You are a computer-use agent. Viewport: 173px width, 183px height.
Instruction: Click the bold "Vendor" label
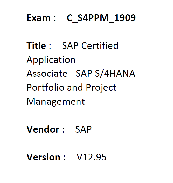43,129
